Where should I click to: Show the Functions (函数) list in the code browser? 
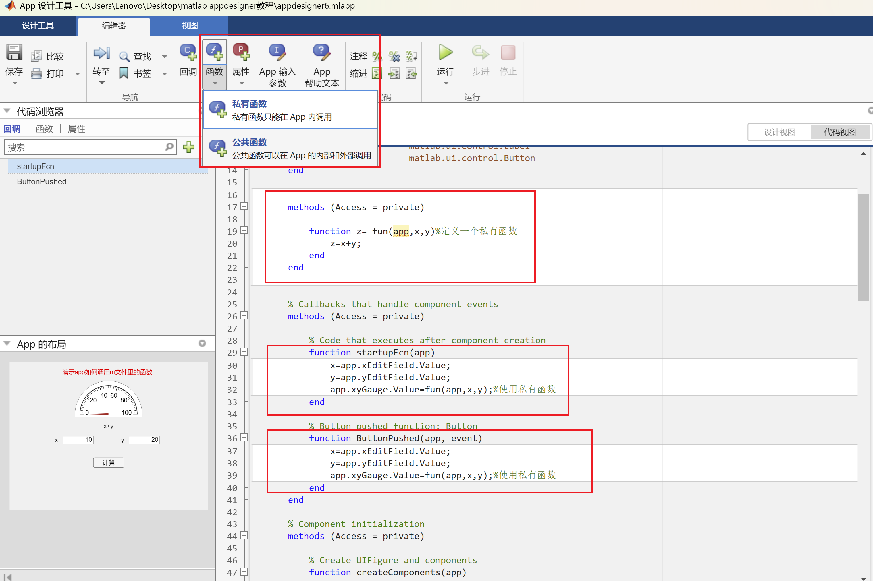click(x=44, y=129)
